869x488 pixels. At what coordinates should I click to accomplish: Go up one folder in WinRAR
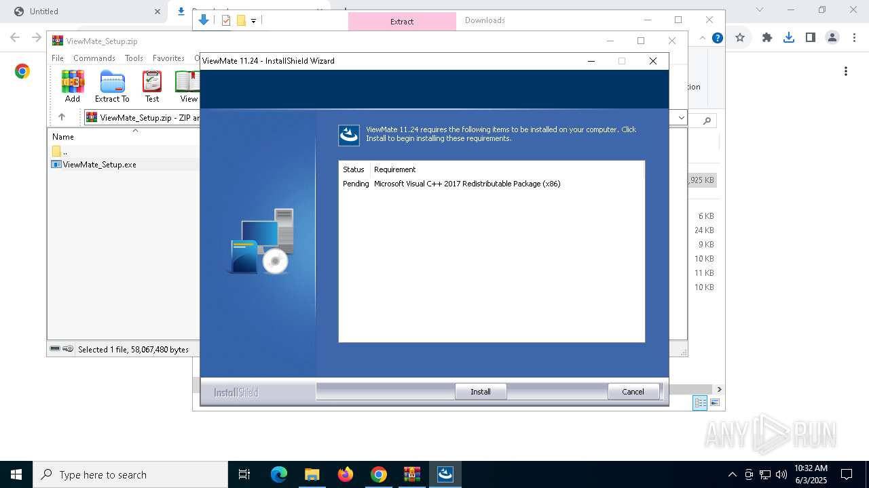click(62, 117)
